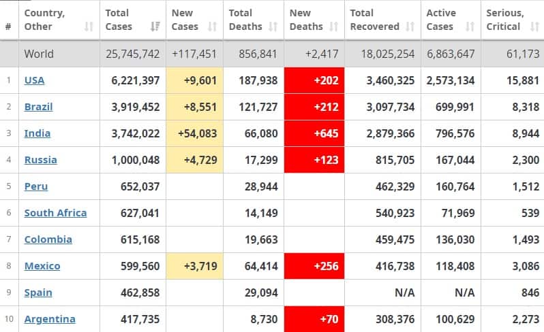
Task: Click Brazil new cases cell +8,551
Action: click(195, 107)
